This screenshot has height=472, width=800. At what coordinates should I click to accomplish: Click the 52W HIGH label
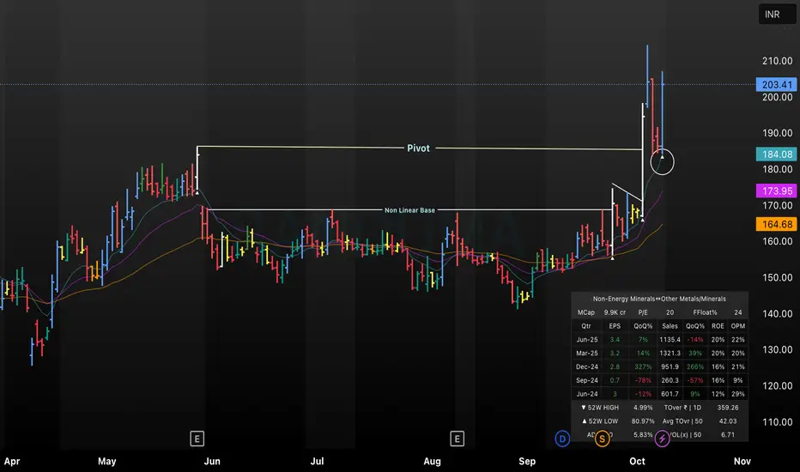click(600, 408)
